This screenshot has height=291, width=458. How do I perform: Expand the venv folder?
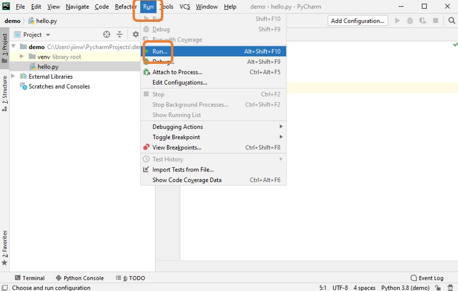pyautogui.click(x=22, y=56)
